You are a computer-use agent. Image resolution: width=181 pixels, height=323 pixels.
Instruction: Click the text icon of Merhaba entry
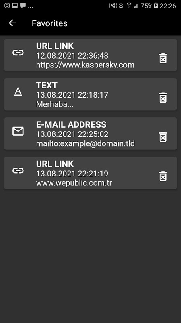pyautogui.click(x=18, y=92)
